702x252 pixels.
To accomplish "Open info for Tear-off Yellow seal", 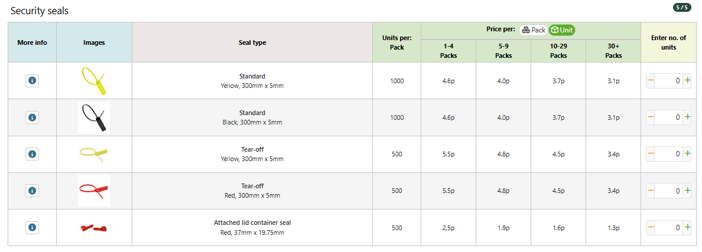I will coord(32,154).
